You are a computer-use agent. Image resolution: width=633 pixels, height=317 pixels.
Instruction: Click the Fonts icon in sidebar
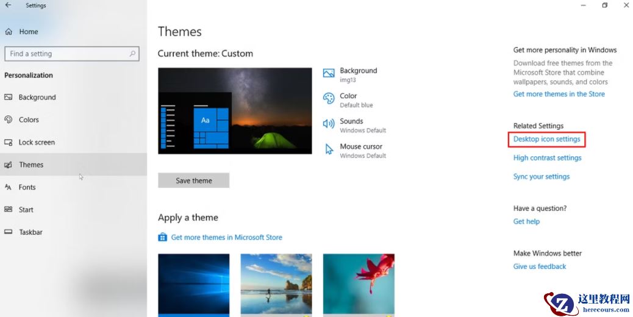coord(8,187)
